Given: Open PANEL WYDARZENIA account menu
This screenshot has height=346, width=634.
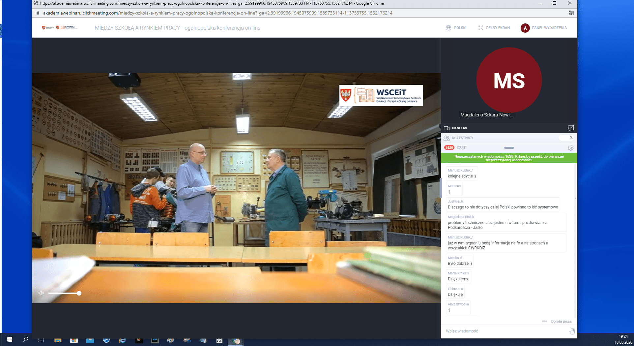Looking at the screenshot, I should click(544, 28).
